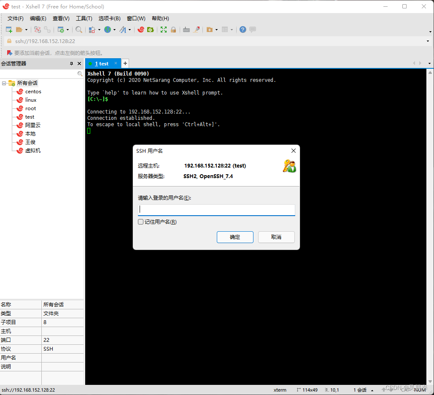Screen dimensions: 434x395
Task: Toggle full screen with green arrows icon
Action: [164, 30]
